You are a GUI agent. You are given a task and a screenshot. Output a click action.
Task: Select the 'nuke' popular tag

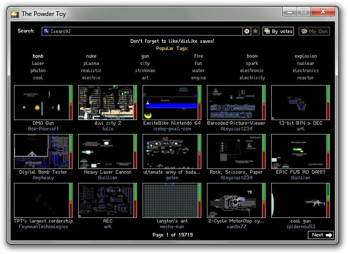click(x=91, y=56)
